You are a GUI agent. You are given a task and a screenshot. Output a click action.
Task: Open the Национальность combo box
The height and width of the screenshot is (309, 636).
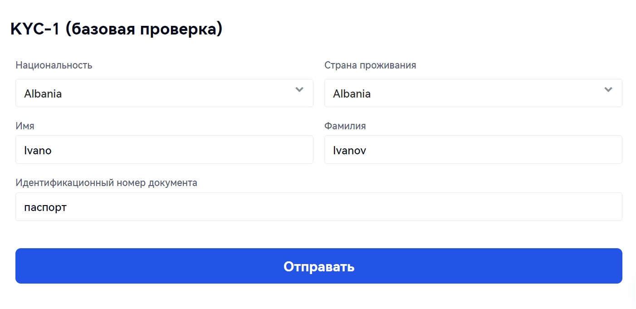pos(164,93)
